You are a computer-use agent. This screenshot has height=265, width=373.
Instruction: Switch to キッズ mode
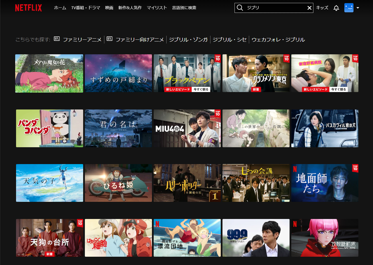[x=322, y=8]
